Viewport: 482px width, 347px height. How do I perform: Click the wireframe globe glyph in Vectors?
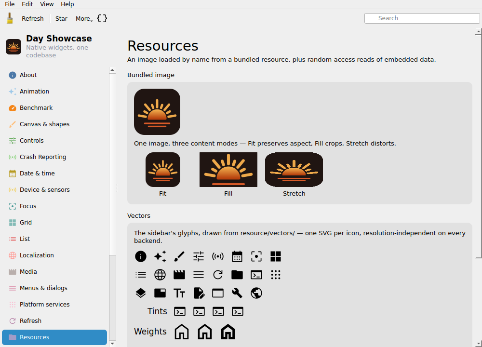coord(160,274)
